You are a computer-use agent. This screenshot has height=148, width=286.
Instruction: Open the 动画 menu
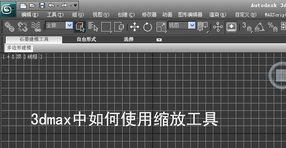point(167,15)
